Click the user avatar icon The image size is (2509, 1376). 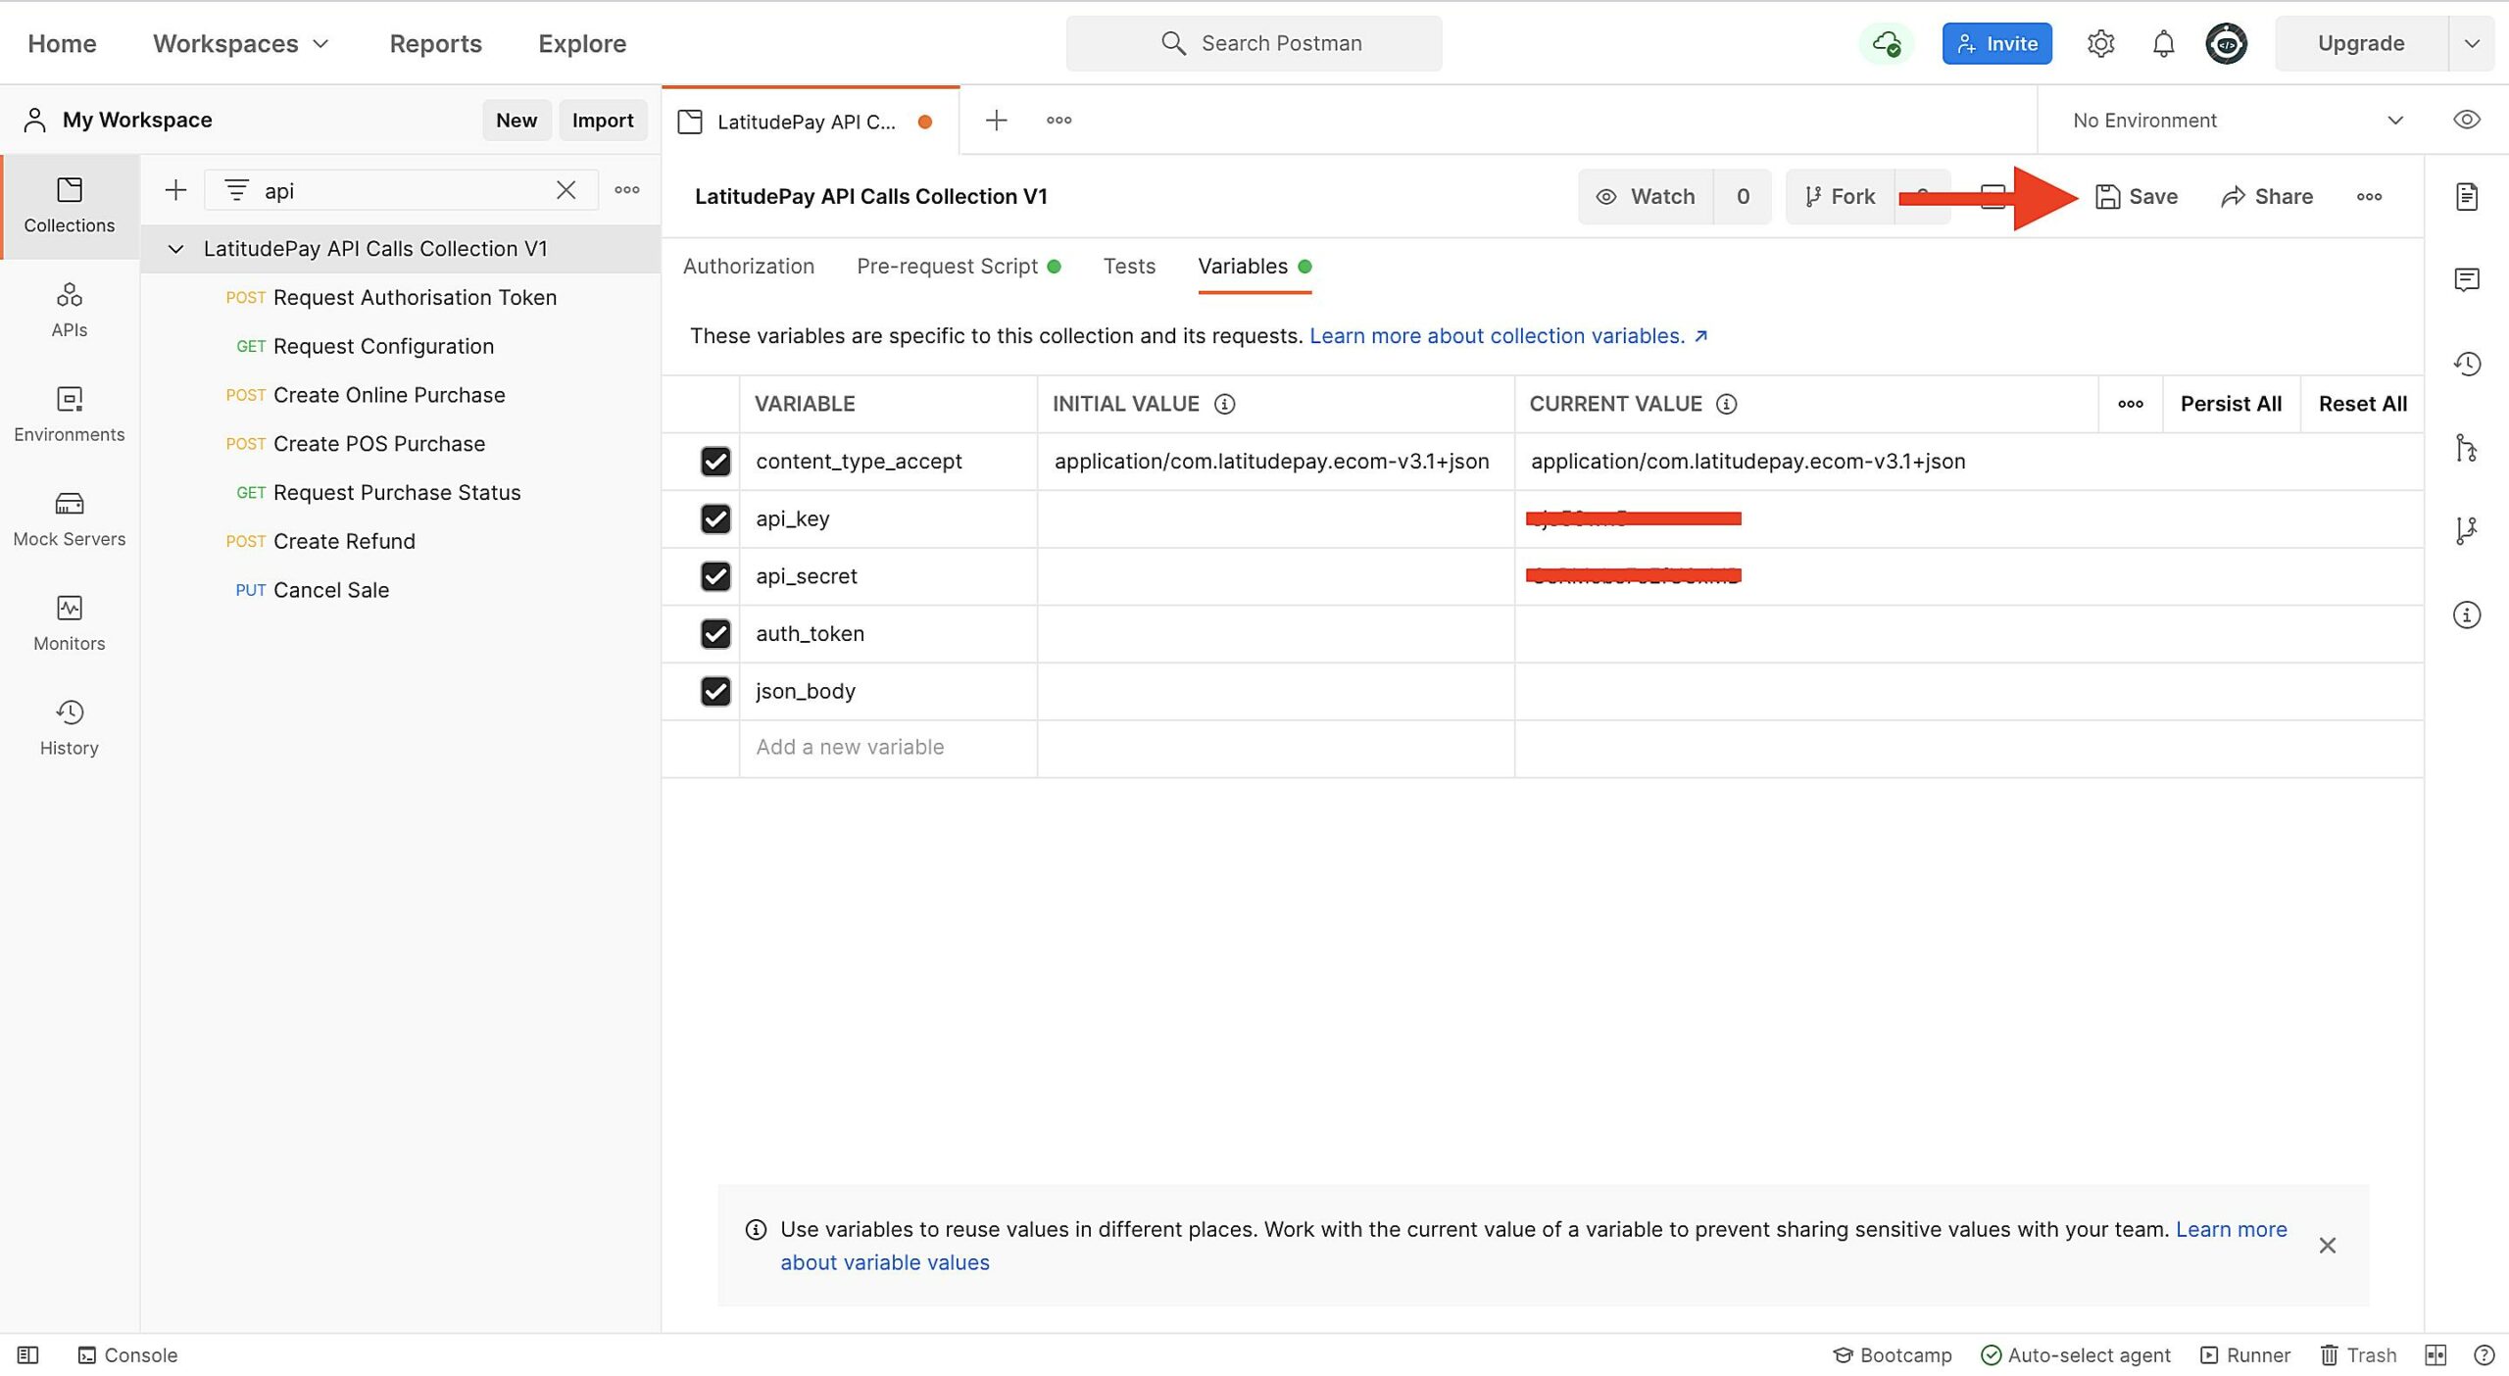click(x=2226, y=43)
